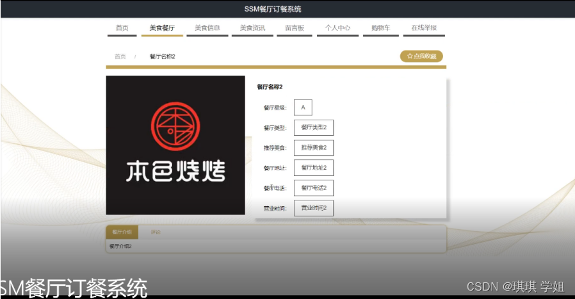
Task: Switch to the 评论 tab
Action: tap(156, 232)
